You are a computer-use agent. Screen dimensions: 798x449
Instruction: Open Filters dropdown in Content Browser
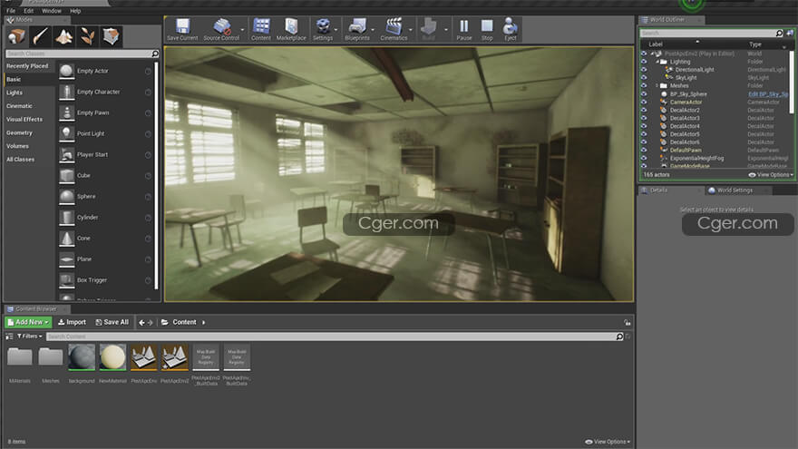pyautogui.click(x=30, y=337)
